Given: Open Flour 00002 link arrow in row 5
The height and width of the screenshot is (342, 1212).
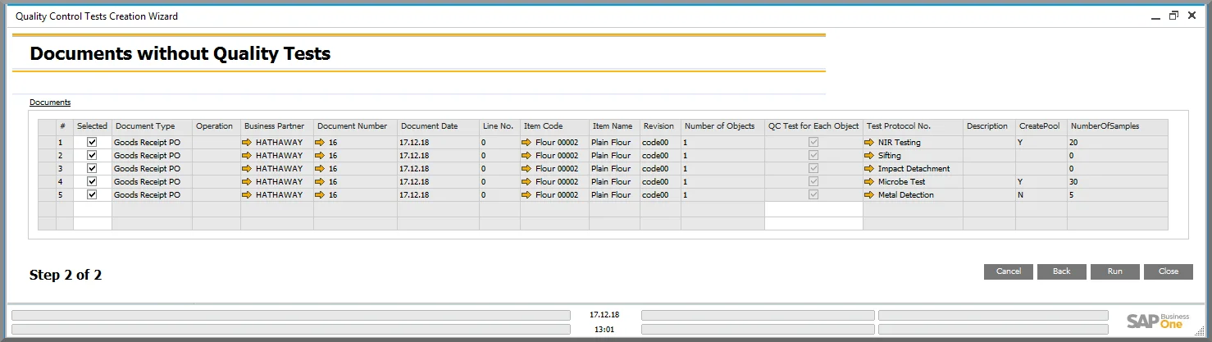Looking at the screenshot, I should pyautogui.click(x=526, y=194).
